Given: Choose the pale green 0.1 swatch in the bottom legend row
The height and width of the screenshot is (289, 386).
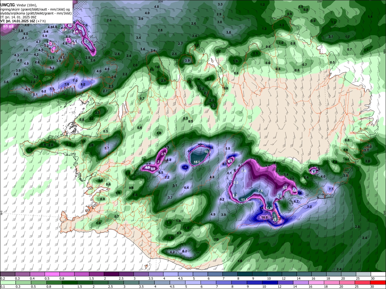Looking at the screenshot, I should point(8,283).
